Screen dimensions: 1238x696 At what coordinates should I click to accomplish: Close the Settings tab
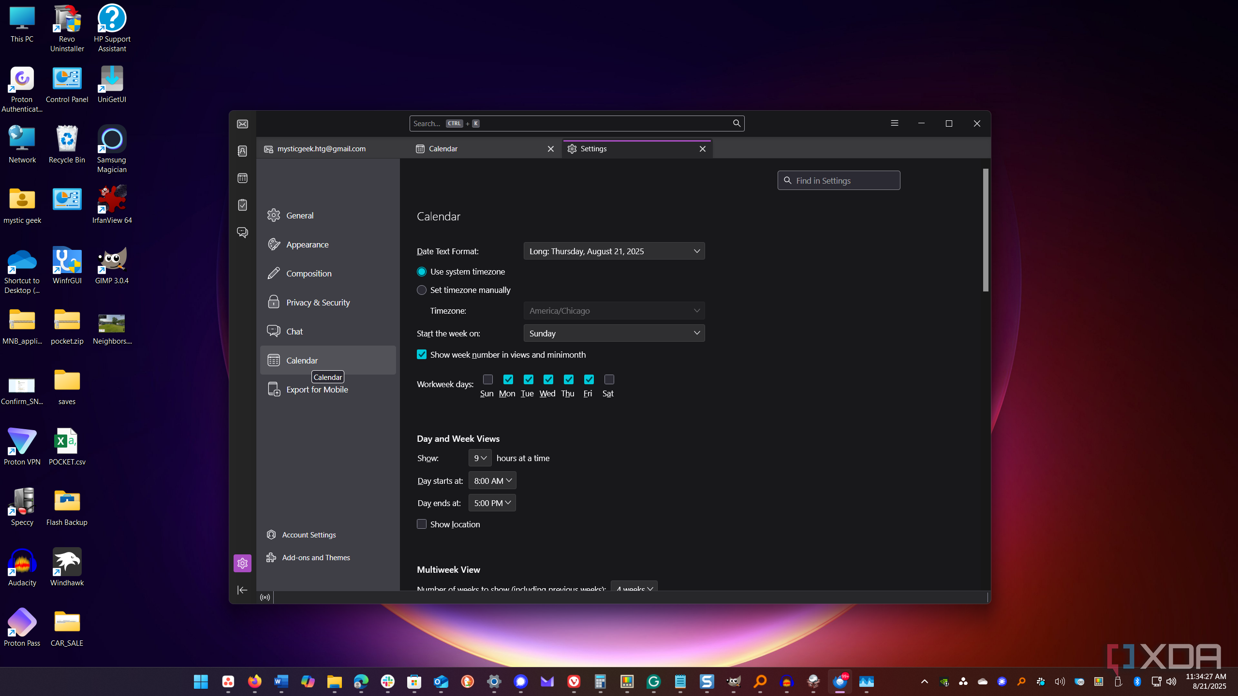tap(702, 149)
